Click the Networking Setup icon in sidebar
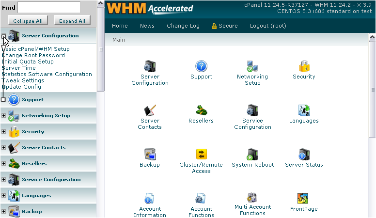376x218 pixels. [x=14, y=116]
